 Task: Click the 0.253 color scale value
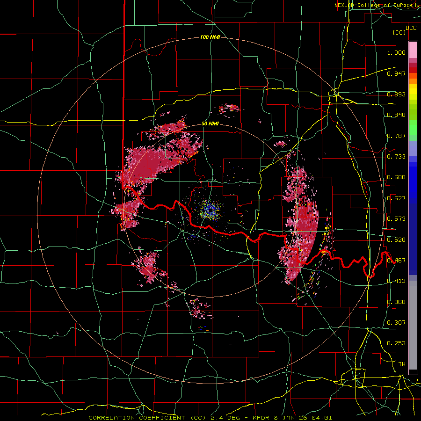tap(396, 343)
